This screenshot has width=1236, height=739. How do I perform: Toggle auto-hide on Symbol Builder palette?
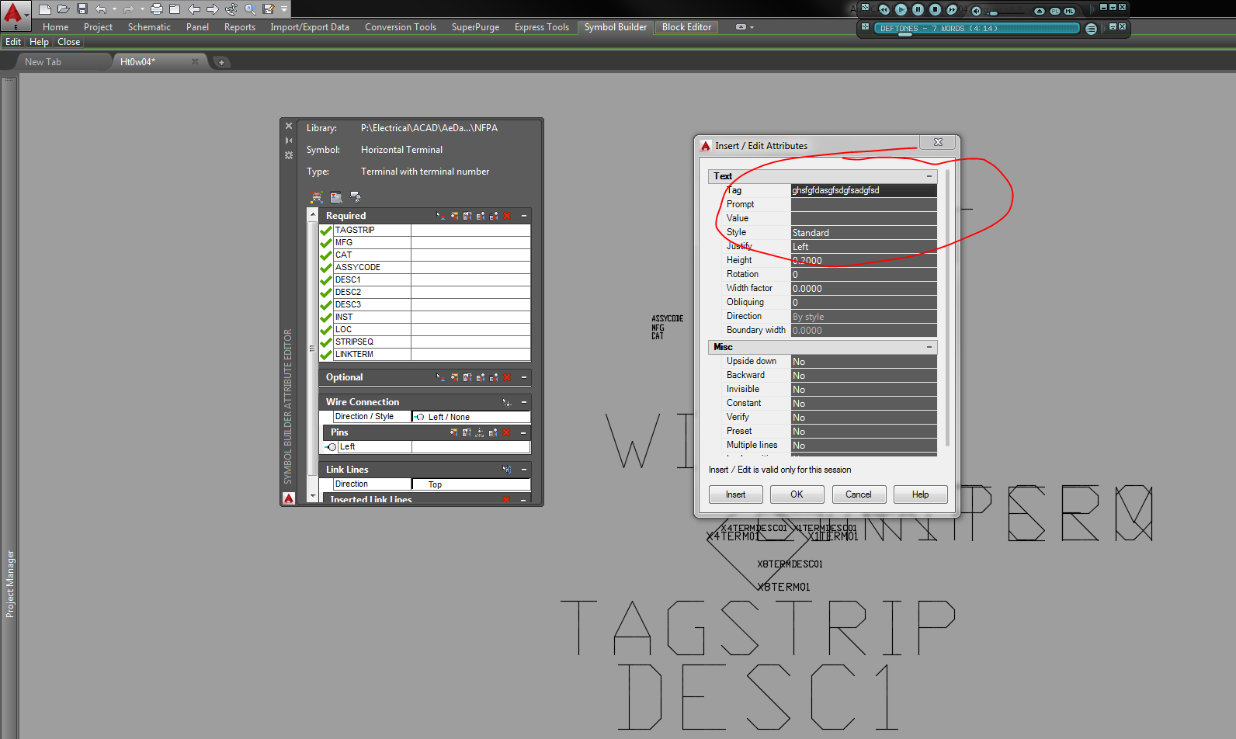tap(289, 141)
